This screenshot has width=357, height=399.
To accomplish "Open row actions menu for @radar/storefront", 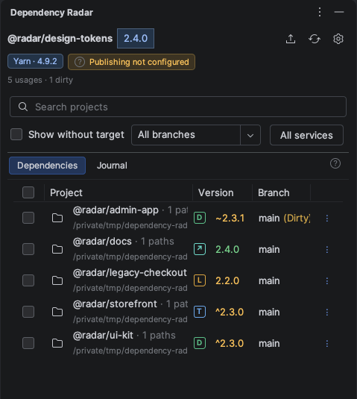I will pos(327,312).
